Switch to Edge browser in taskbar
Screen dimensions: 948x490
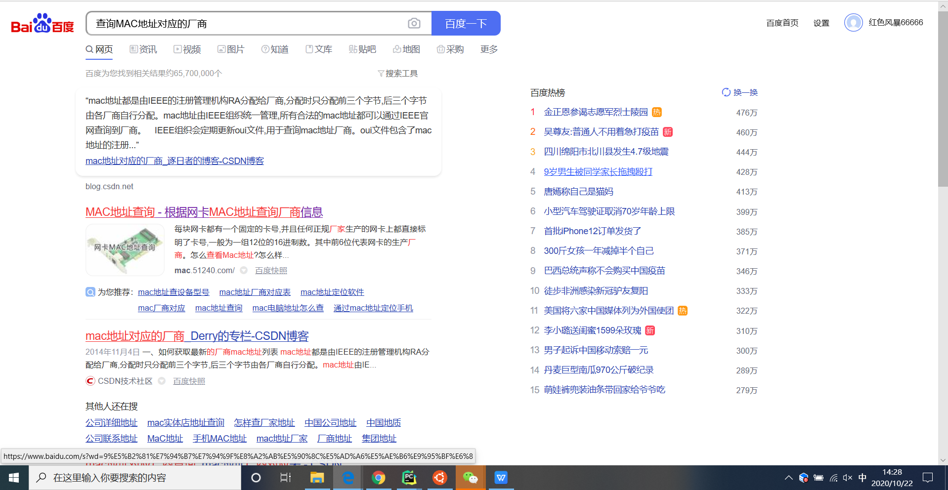coord(348,478)
